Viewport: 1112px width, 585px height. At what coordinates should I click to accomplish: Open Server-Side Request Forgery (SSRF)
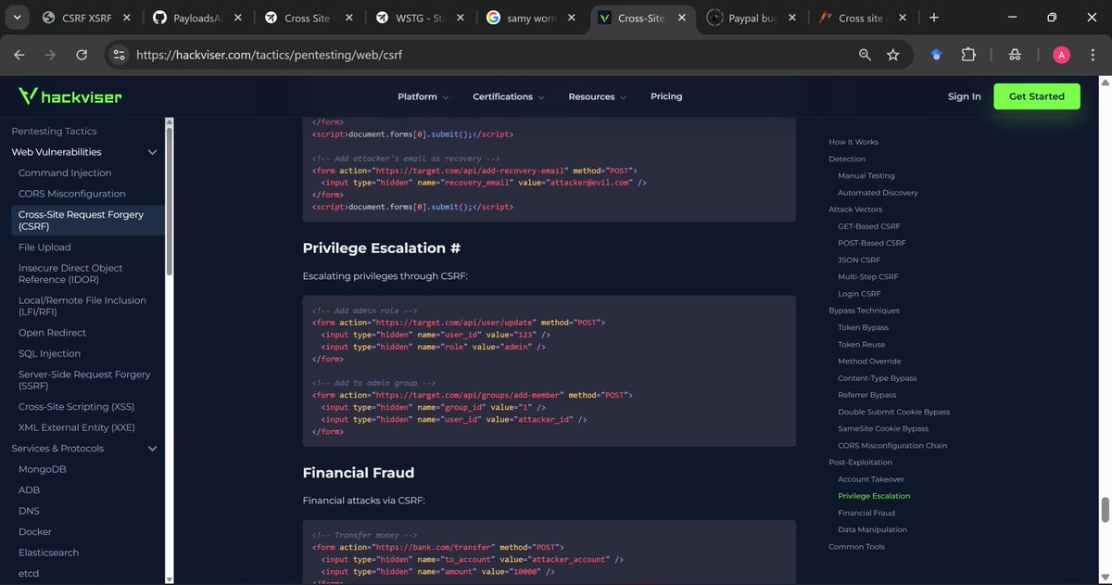(84, 380)
